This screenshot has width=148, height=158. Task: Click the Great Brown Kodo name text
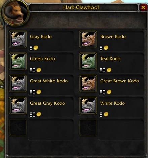coord(119,81)
